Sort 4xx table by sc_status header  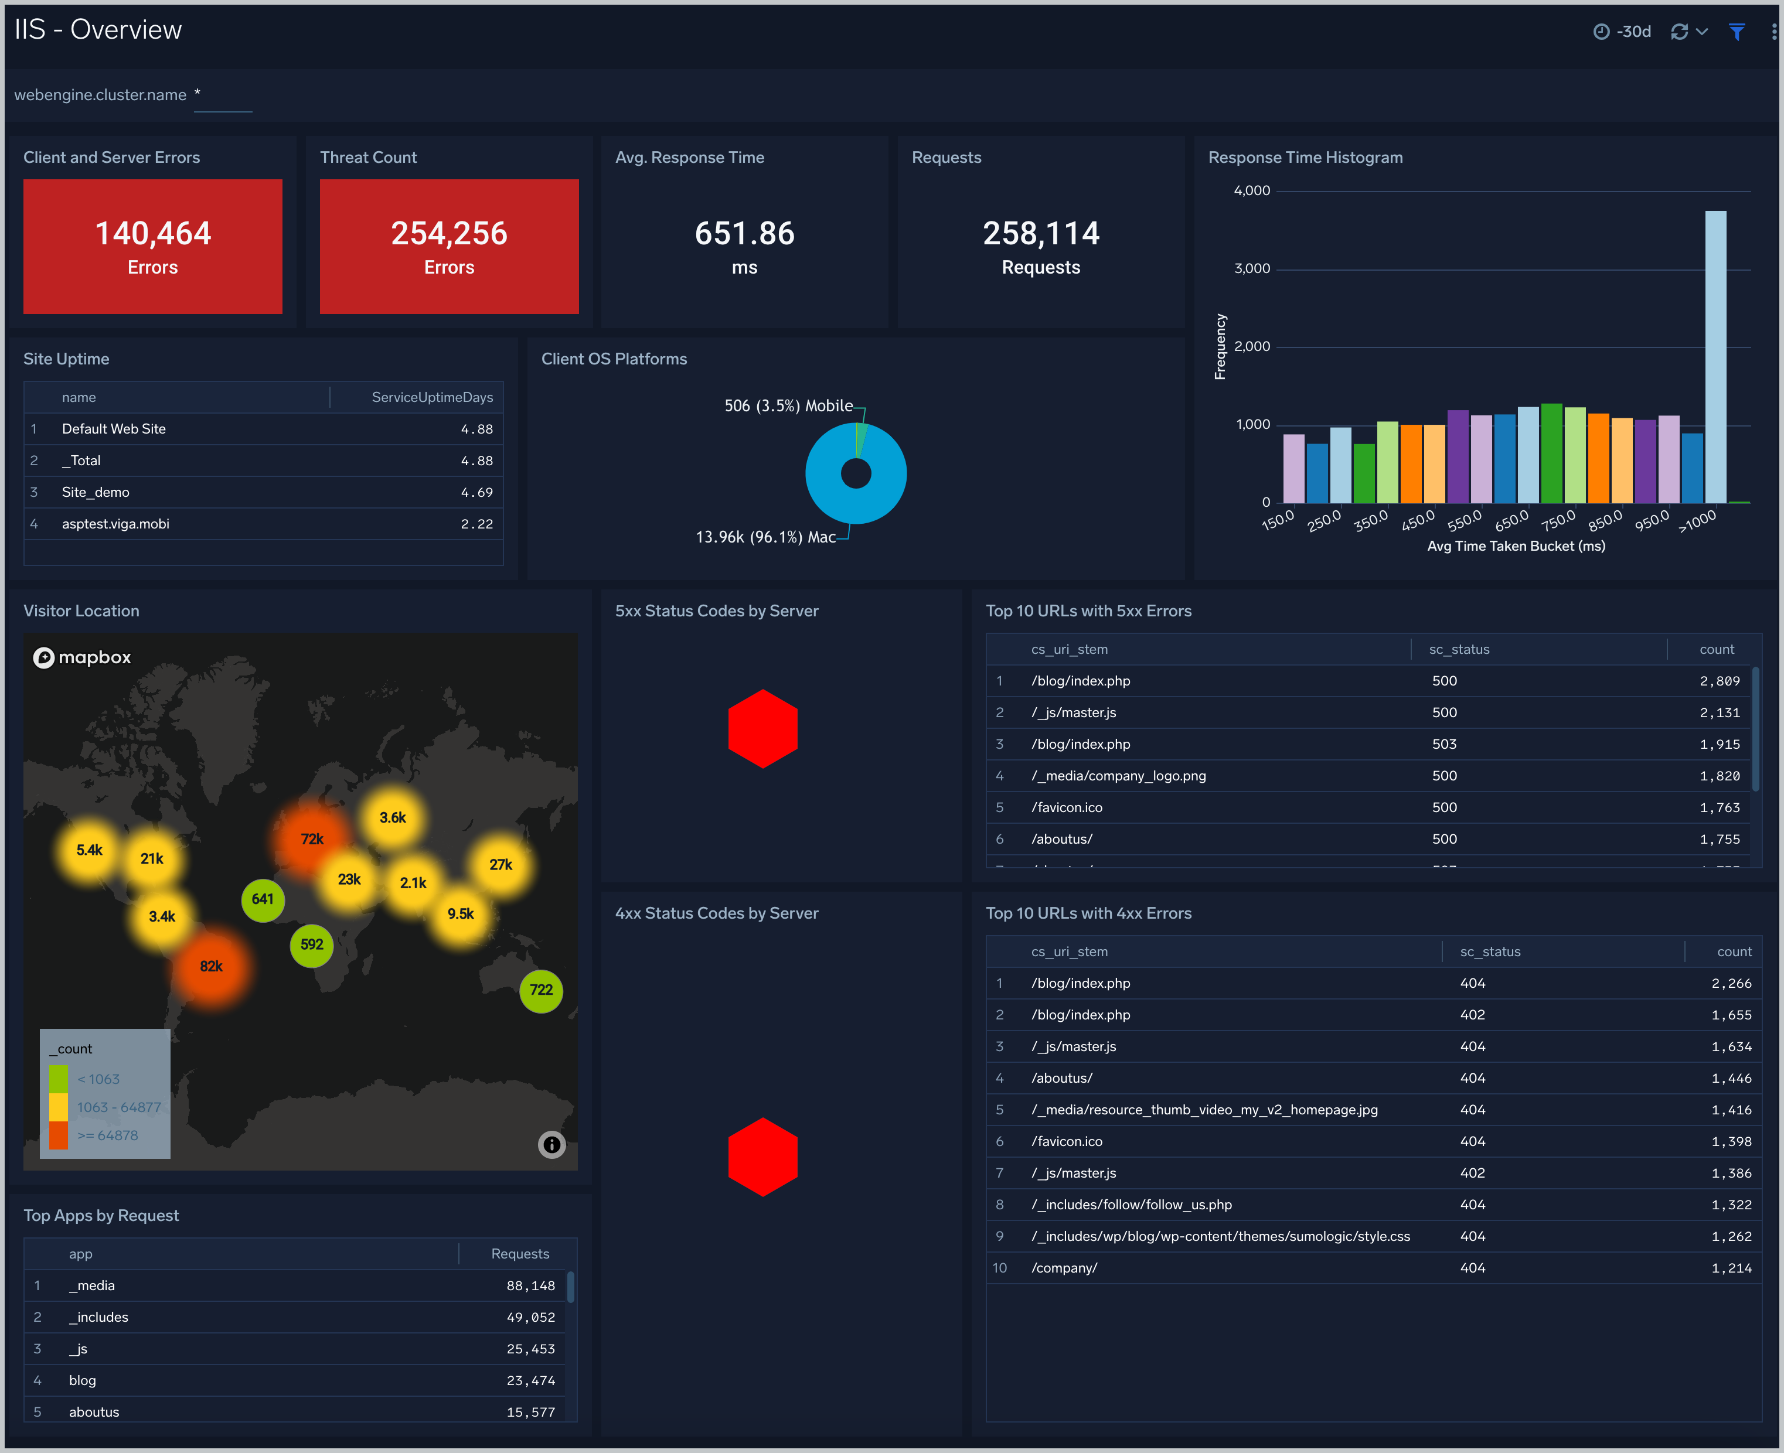[1490, 951]
